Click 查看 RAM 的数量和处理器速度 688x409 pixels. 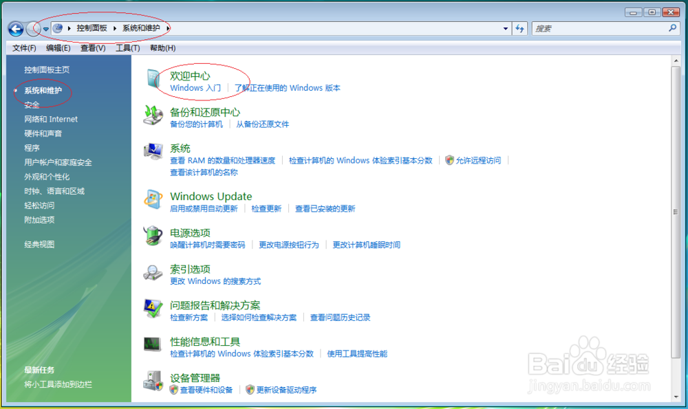tap(222, 160)
